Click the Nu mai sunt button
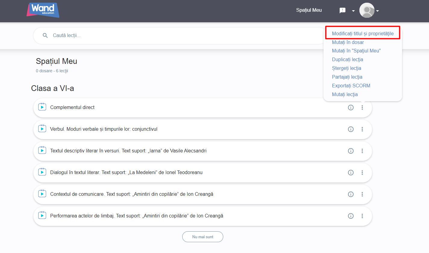The image size is (429, 253). [x=202, y=237]
